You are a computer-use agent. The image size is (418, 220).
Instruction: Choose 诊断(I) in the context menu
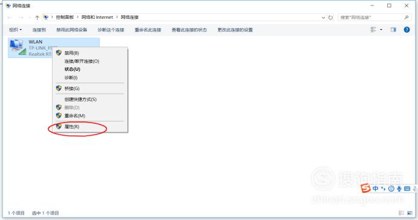[x=90, y=77]
